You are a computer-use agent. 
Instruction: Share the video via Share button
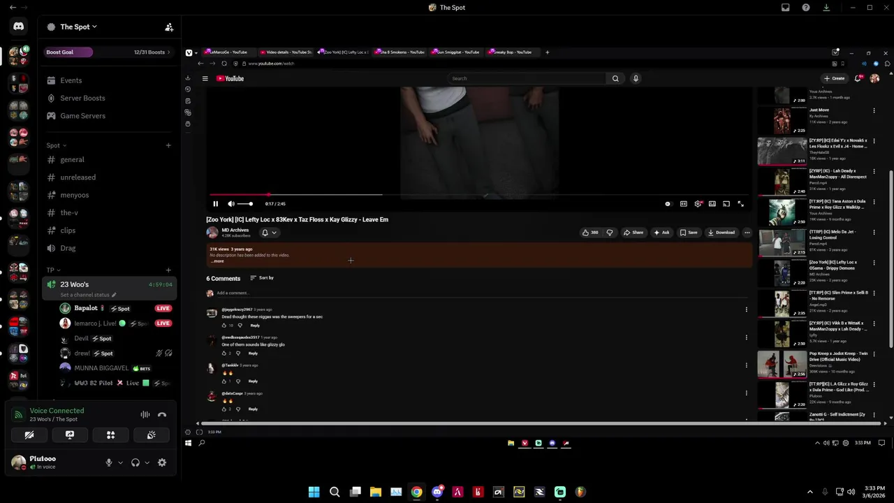(633, 233)
